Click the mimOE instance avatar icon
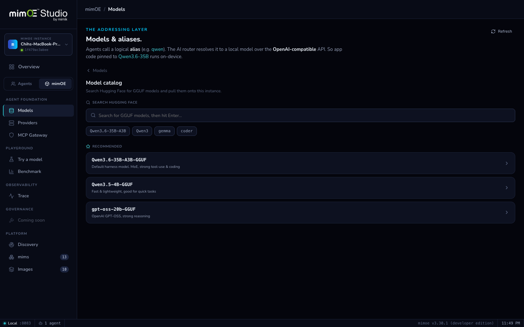The image size is (524, 327). point(13,44)
